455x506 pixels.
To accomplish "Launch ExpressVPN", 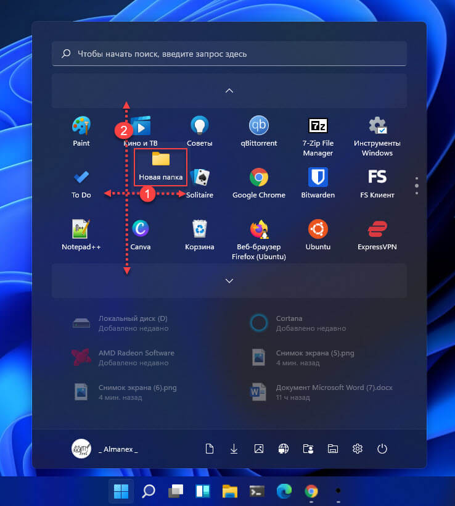I will tap(377, 235).
